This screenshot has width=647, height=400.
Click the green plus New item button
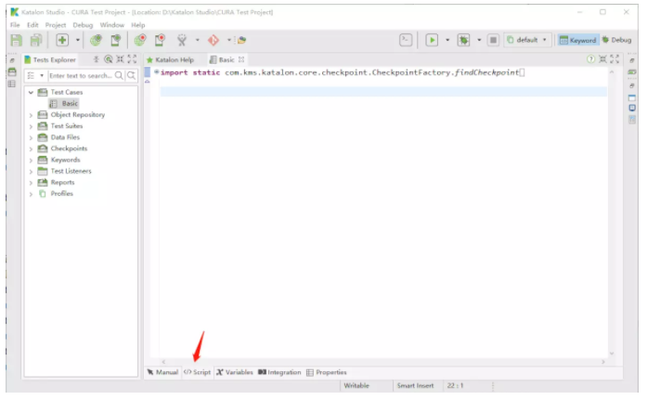point(62,40)
